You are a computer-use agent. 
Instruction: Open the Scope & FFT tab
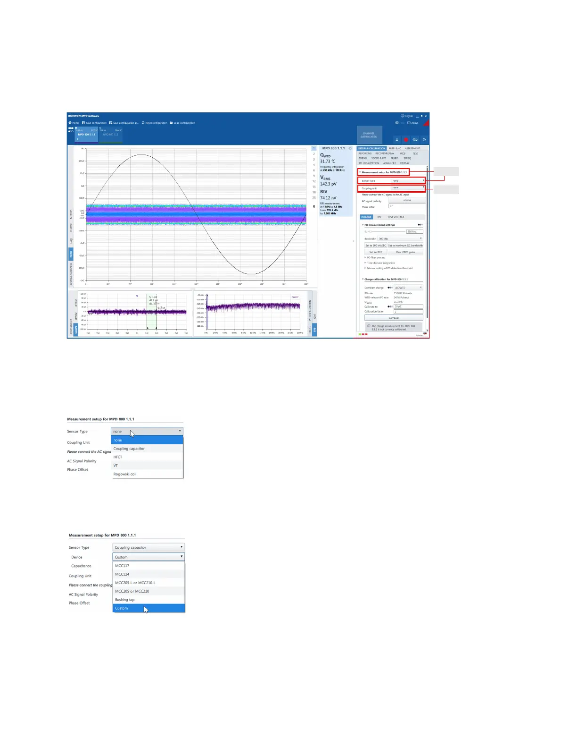coord(379,158)
